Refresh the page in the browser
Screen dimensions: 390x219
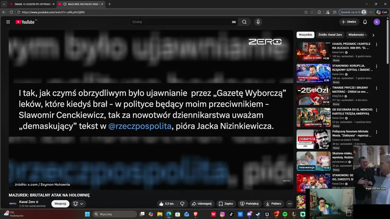click(x=11, y=12)
